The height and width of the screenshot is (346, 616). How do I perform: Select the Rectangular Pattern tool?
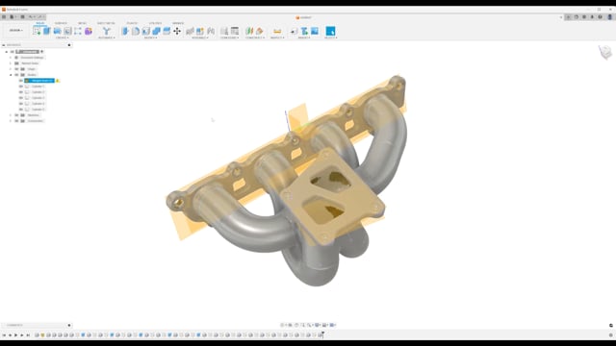(x=78, y=31)
